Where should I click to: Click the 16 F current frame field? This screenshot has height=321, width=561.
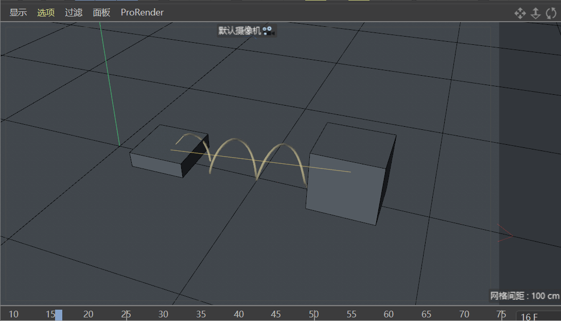click(x=538, y=316)
